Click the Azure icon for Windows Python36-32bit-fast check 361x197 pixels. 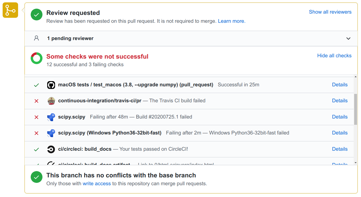(x=51, y=133)
